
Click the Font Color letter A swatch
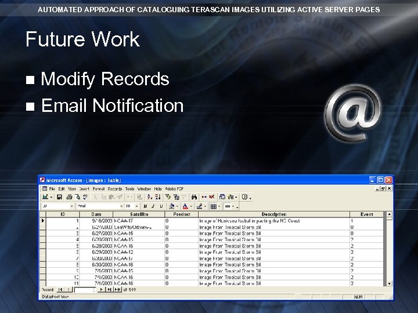185,206
